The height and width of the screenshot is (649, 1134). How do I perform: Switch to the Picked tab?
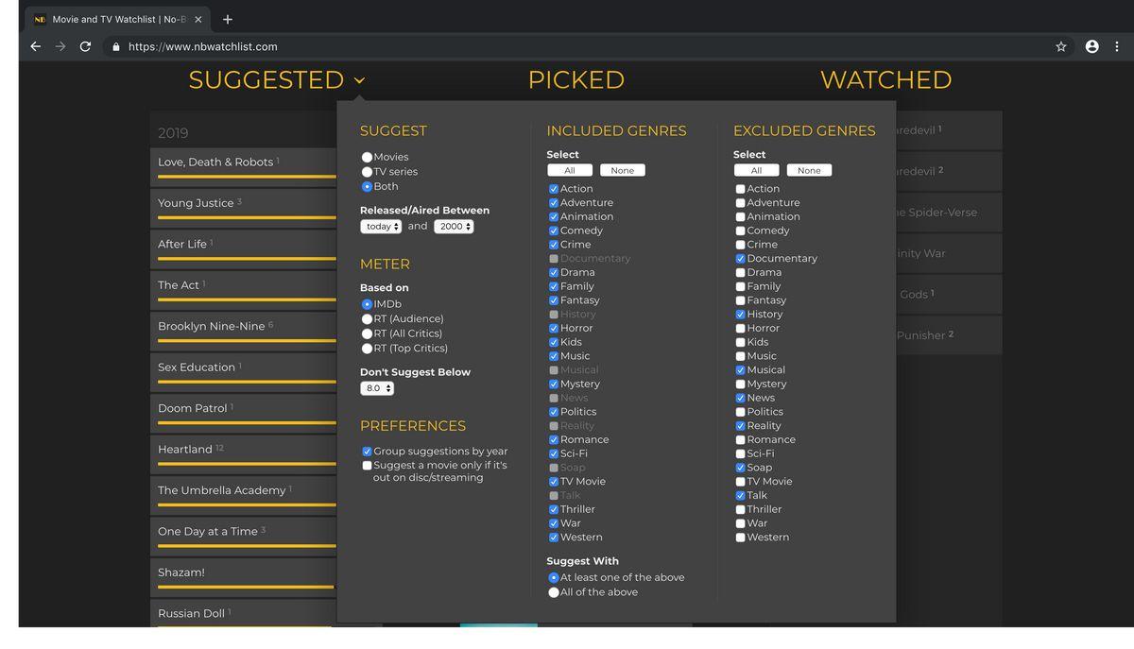point(576,80)
